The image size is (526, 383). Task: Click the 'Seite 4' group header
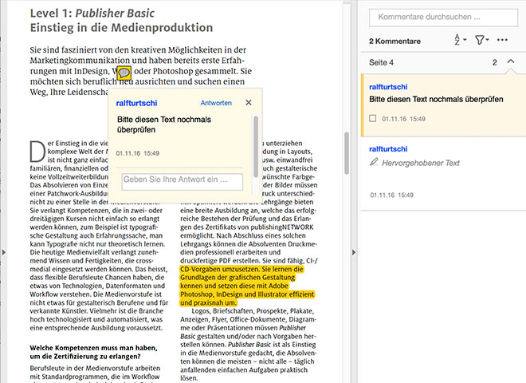(x=443, y=62)
